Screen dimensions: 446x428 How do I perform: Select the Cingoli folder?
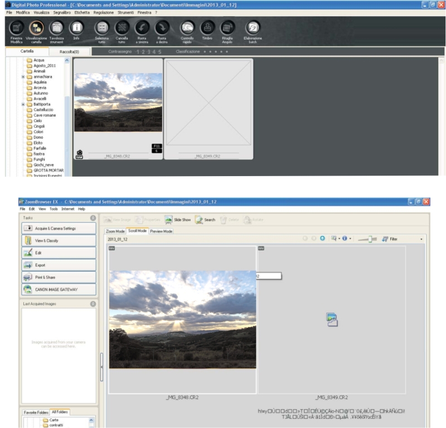(x=39, y=127)
